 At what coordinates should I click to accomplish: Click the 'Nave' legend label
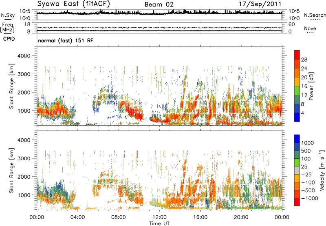click(x=310, y=28)
